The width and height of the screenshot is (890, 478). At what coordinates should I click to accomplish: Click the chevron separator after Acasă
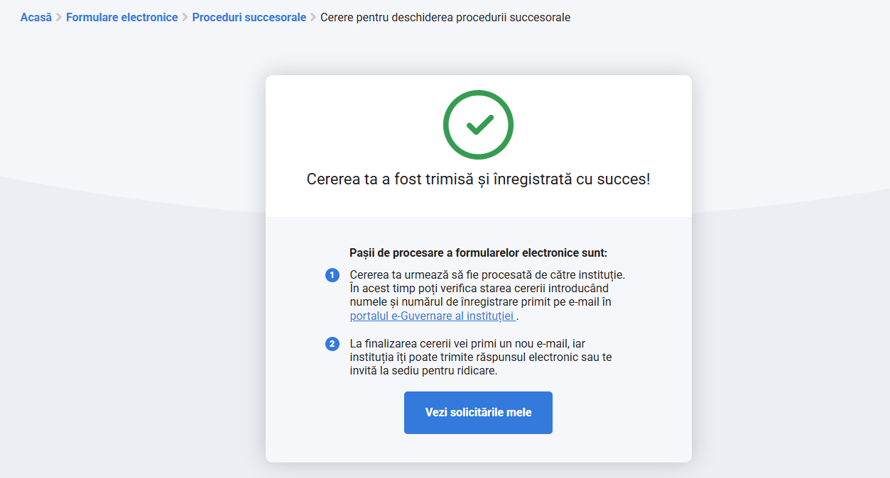(x=59, y=17)
